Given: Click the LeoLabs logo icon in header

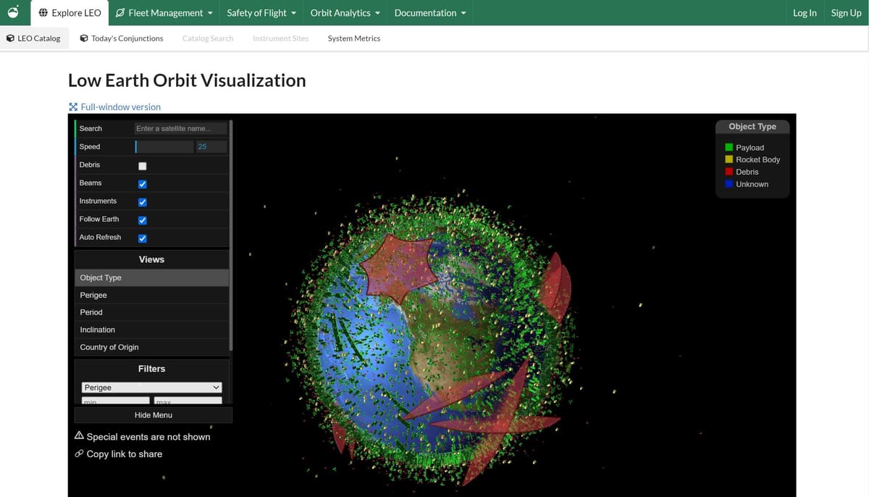Looking at the screenshot, I should [x=13, y=13].
